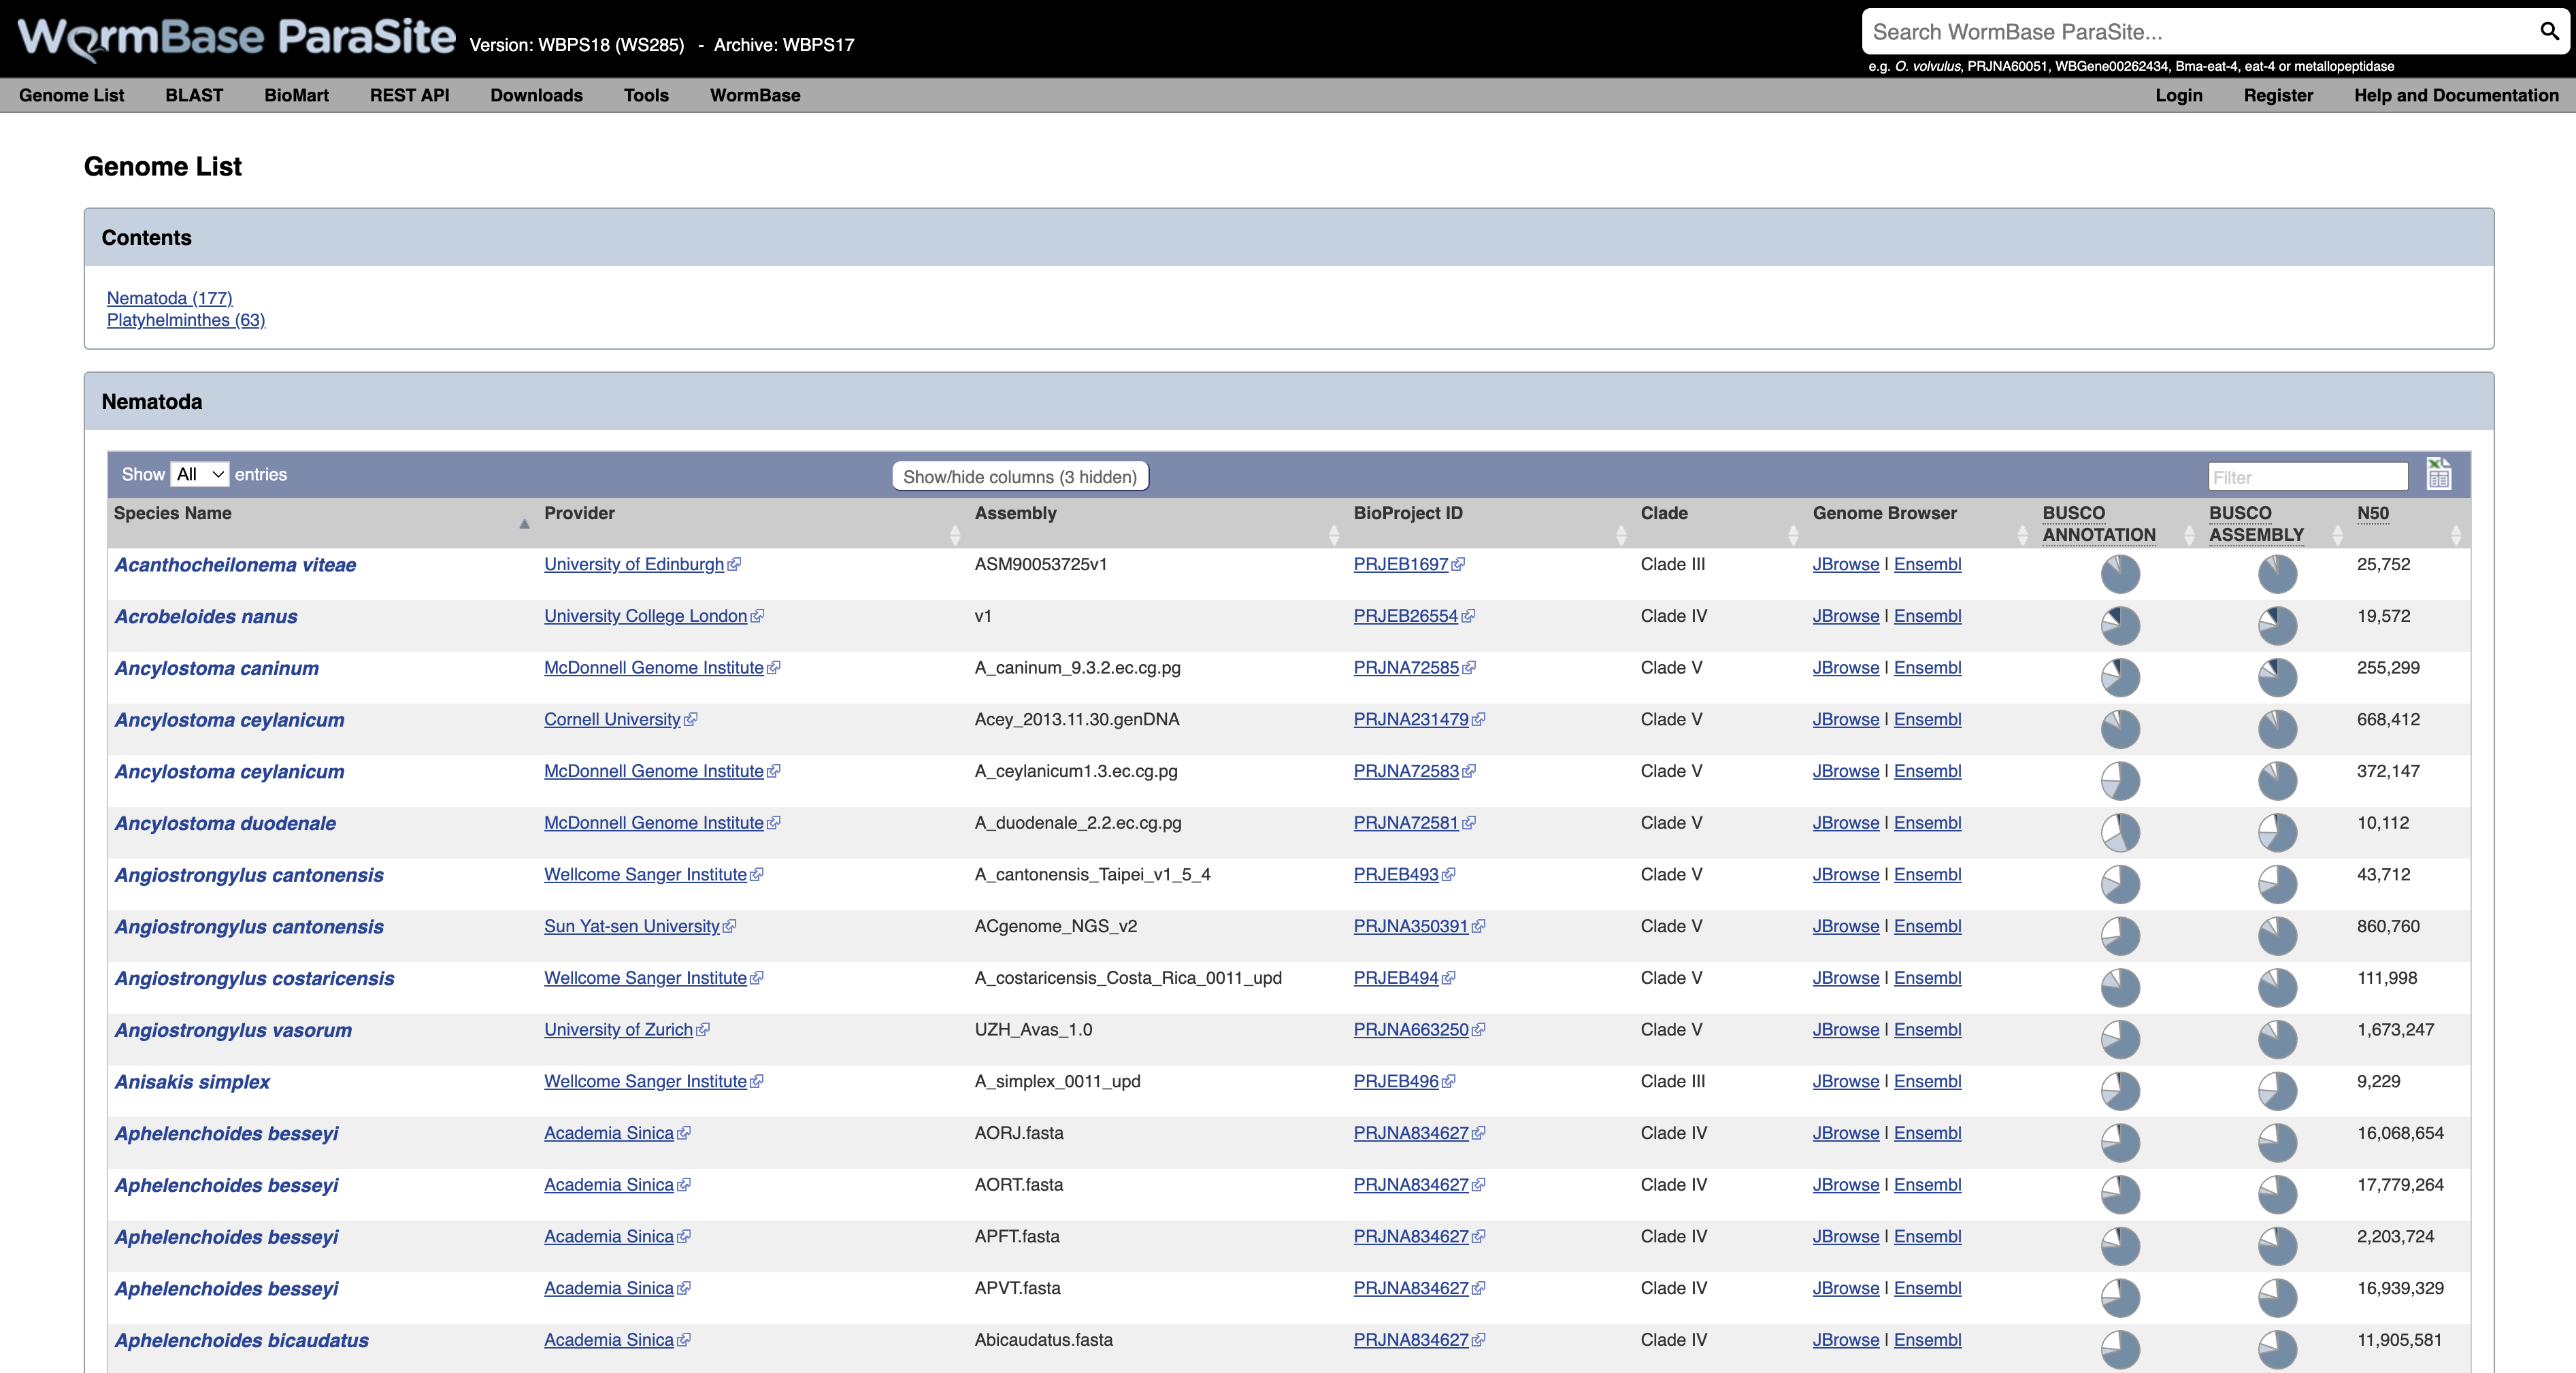
Task: Jump to Nematoda (177) section
Action: point(169,298)
